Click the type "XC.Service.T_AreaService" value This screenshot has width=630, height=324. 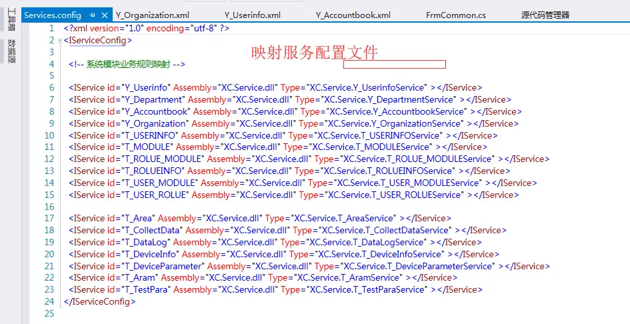point(344,218)
